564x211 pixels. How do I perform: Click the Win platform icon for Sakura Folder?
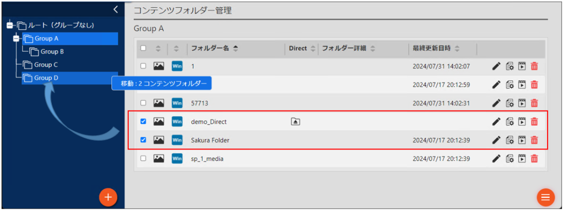pos(177,140)
